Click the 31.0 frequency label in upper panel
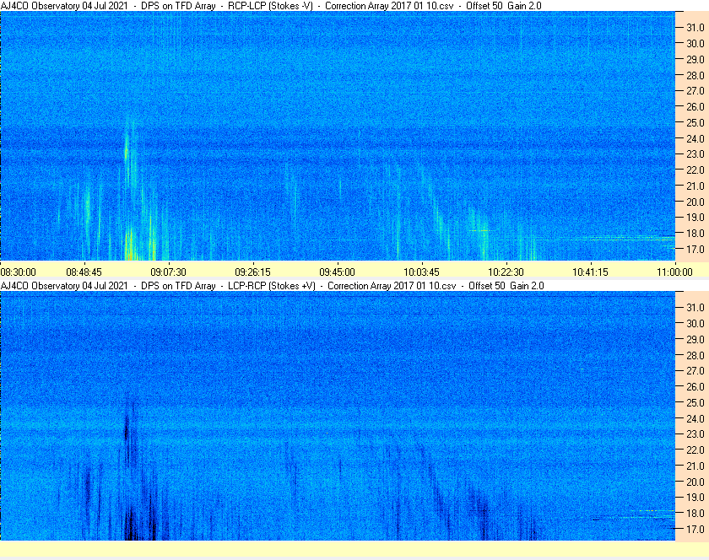This screenshot has width=709, height=560. (695, 27)
